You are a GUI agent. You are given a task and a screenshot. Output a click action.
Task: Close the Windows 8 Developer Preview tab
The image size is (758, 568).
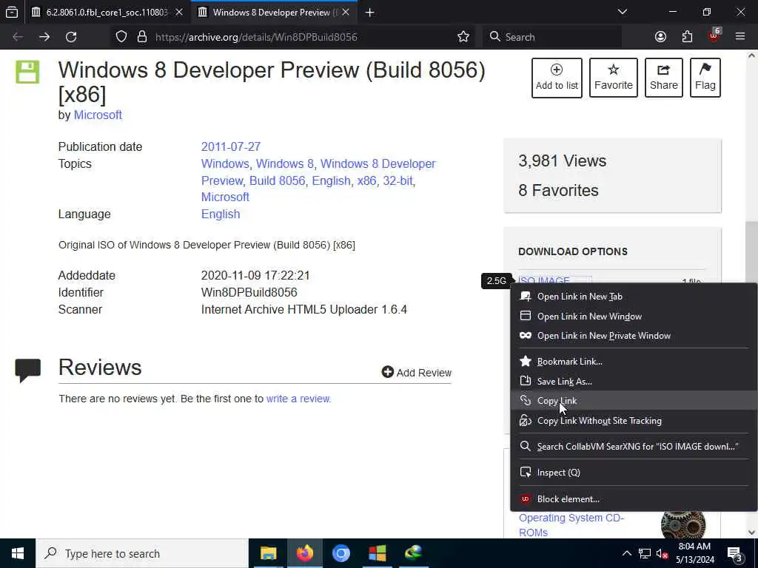tap(346, 12)
